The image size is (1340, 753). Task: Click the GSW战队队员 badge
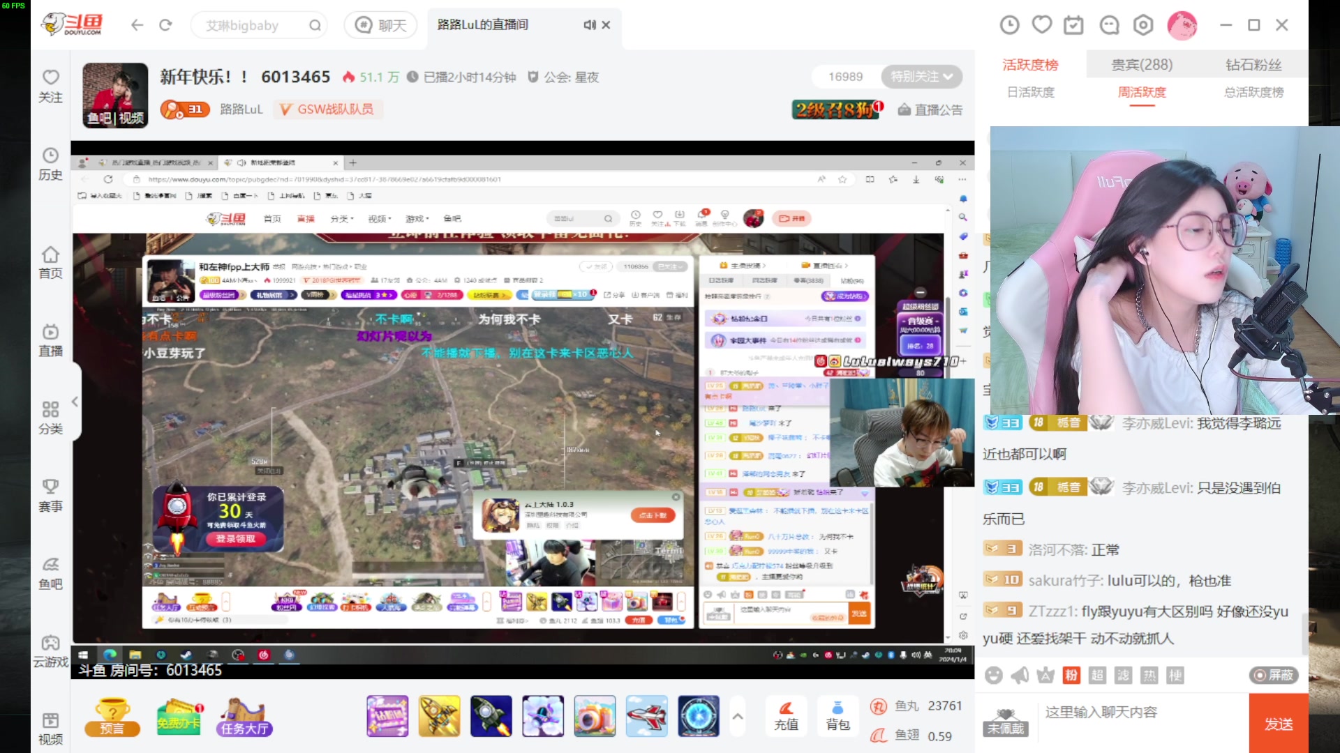click(x=327, y=109)
